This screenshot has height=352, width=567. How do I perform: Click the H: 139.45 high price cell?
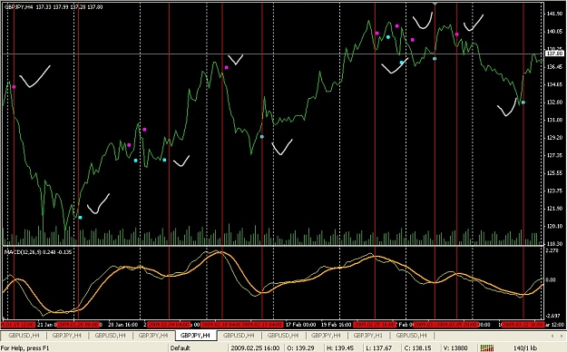(x=340, y=348)
